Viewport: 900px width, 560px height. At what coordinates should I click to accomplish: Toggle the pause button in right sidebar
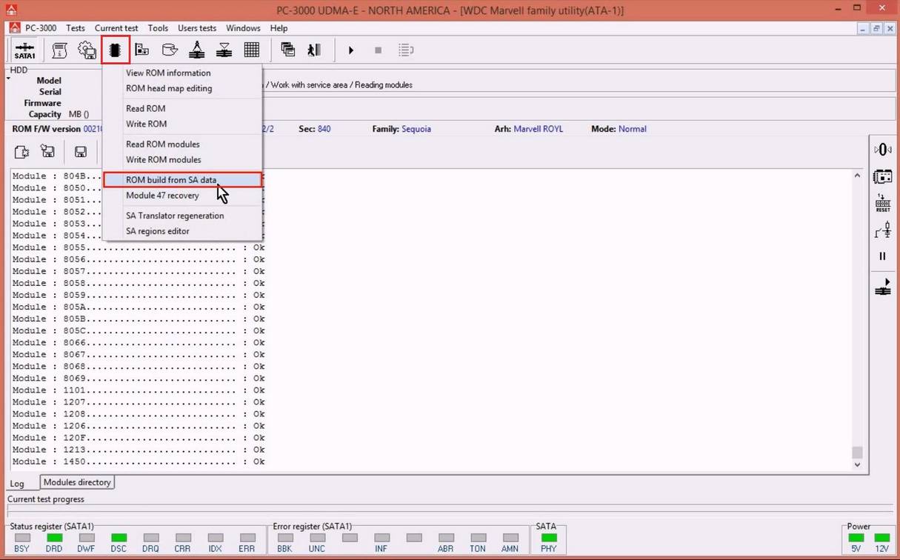[882, 256]
